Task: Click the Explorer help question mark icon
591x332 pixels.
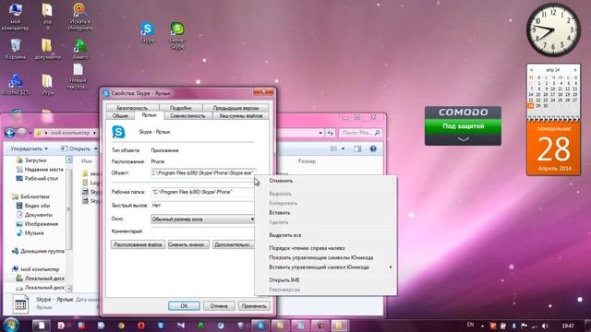Action: [373, 149]
